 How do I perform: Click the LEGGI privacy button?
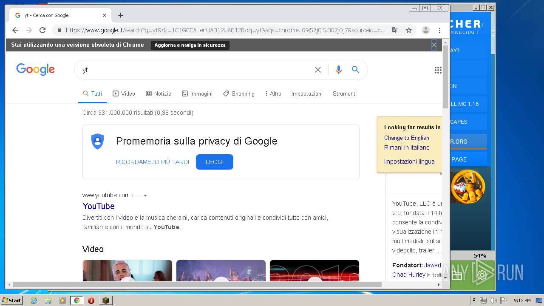click(x=215, y=162)
